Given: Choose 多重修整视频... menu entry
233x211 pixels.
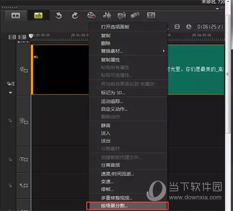Looking at the screenshot, I should click(x=128, y=198).
